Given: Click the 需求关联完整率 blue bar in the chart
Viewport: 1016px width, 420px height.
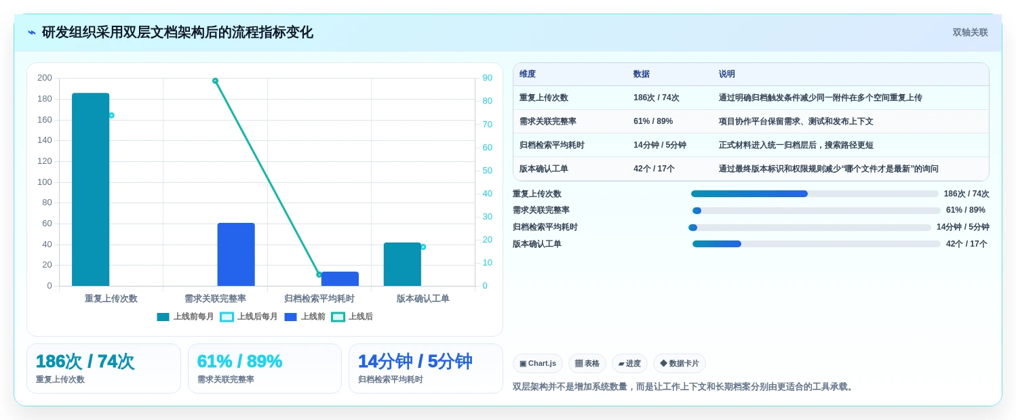Looking at the screenshot, I should (236, 255).
